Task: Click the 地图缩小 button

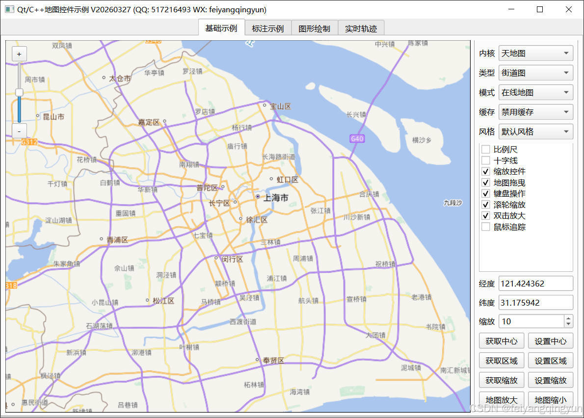Action: [x=551, y=400]
